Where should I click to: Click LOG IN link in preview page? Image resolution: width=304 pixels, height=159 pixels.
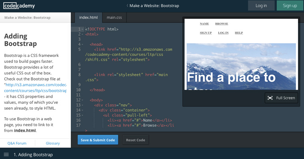(223, 33)
